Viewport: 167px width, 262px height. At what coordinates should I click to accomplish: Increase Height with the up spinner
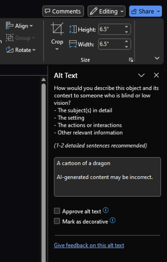pyautogui.click(x=127, y=27)
